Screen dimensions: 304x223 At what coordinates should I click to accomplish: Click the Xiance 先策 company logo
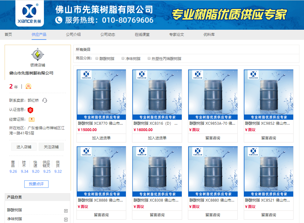pos(29,13)
